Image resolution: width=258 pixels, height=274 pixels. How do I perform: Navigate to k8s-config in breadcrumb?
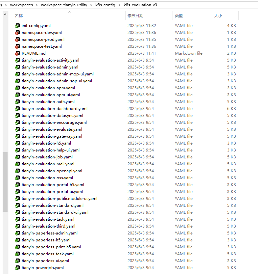105,5
